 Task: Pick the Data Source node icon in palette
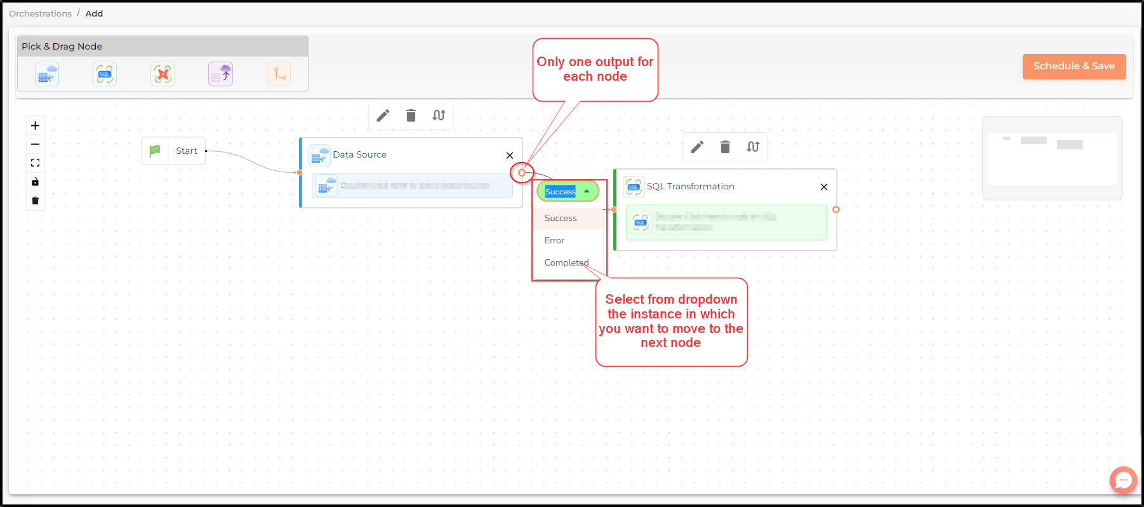point(47,74)
